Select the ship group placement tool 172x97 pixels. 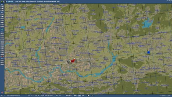2,38
